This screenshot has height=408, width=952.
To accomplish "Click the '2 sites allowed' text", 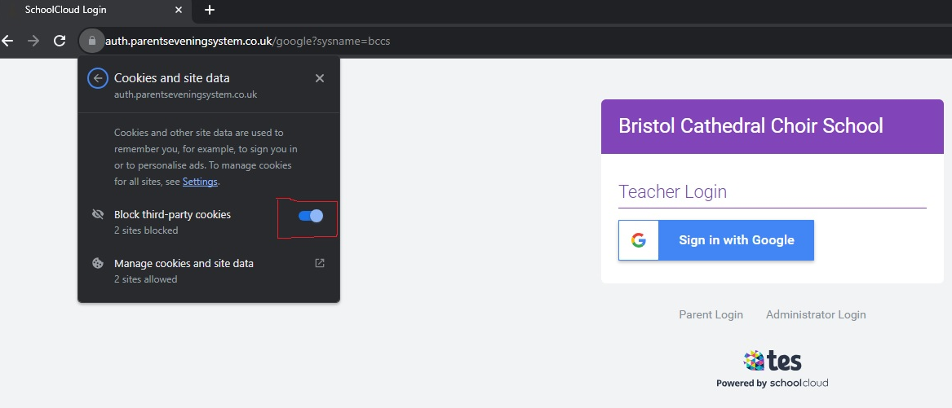I will click(x=146, y=279).
